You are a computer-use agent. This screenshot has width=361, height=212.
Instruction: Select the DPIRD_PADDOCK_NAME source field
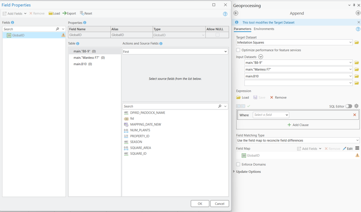click(x=147, y=113)
